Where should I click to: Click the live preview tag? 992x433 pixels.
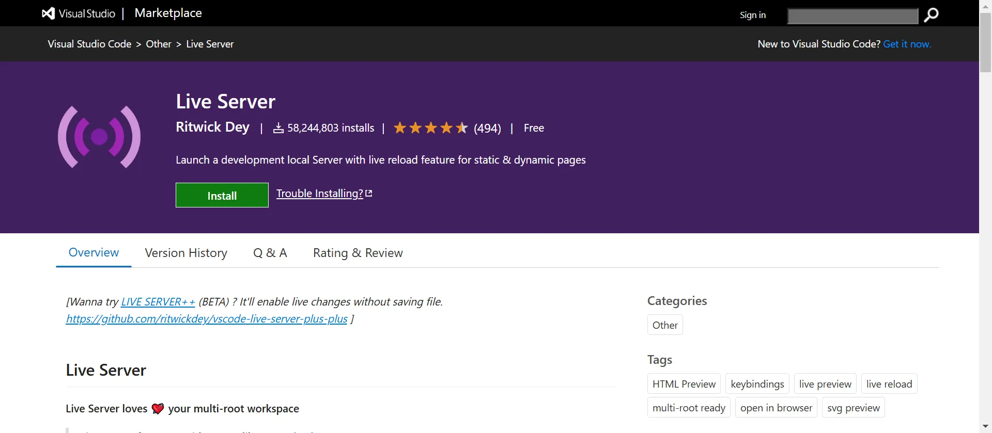[825, 384]
